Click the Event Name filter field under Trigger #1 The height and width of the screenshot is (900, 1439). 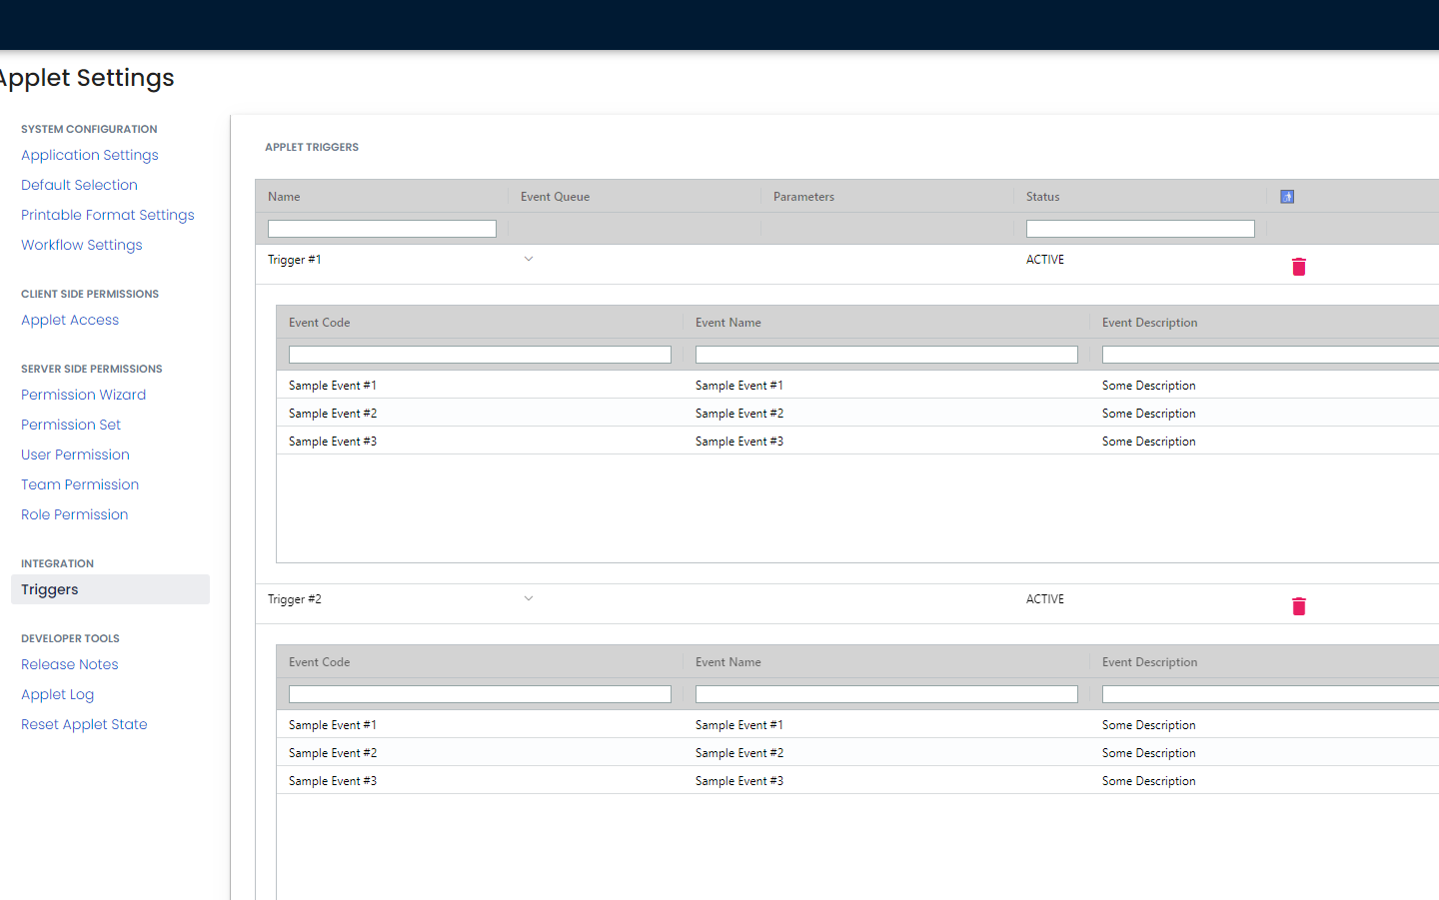pyautogui.click(x=886, y=355)
